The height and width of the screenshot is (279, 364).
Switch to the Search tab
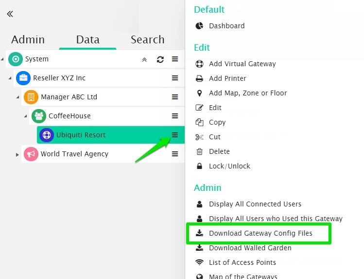(147, 40)
